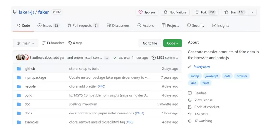Expand the commit message ellipsis
The width and height of the screenshot is (263, 133).
coord(106,58)
